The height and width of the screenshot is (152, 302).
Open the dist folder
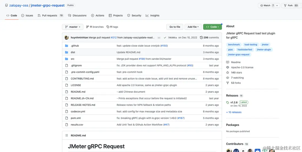pos(73,52)
